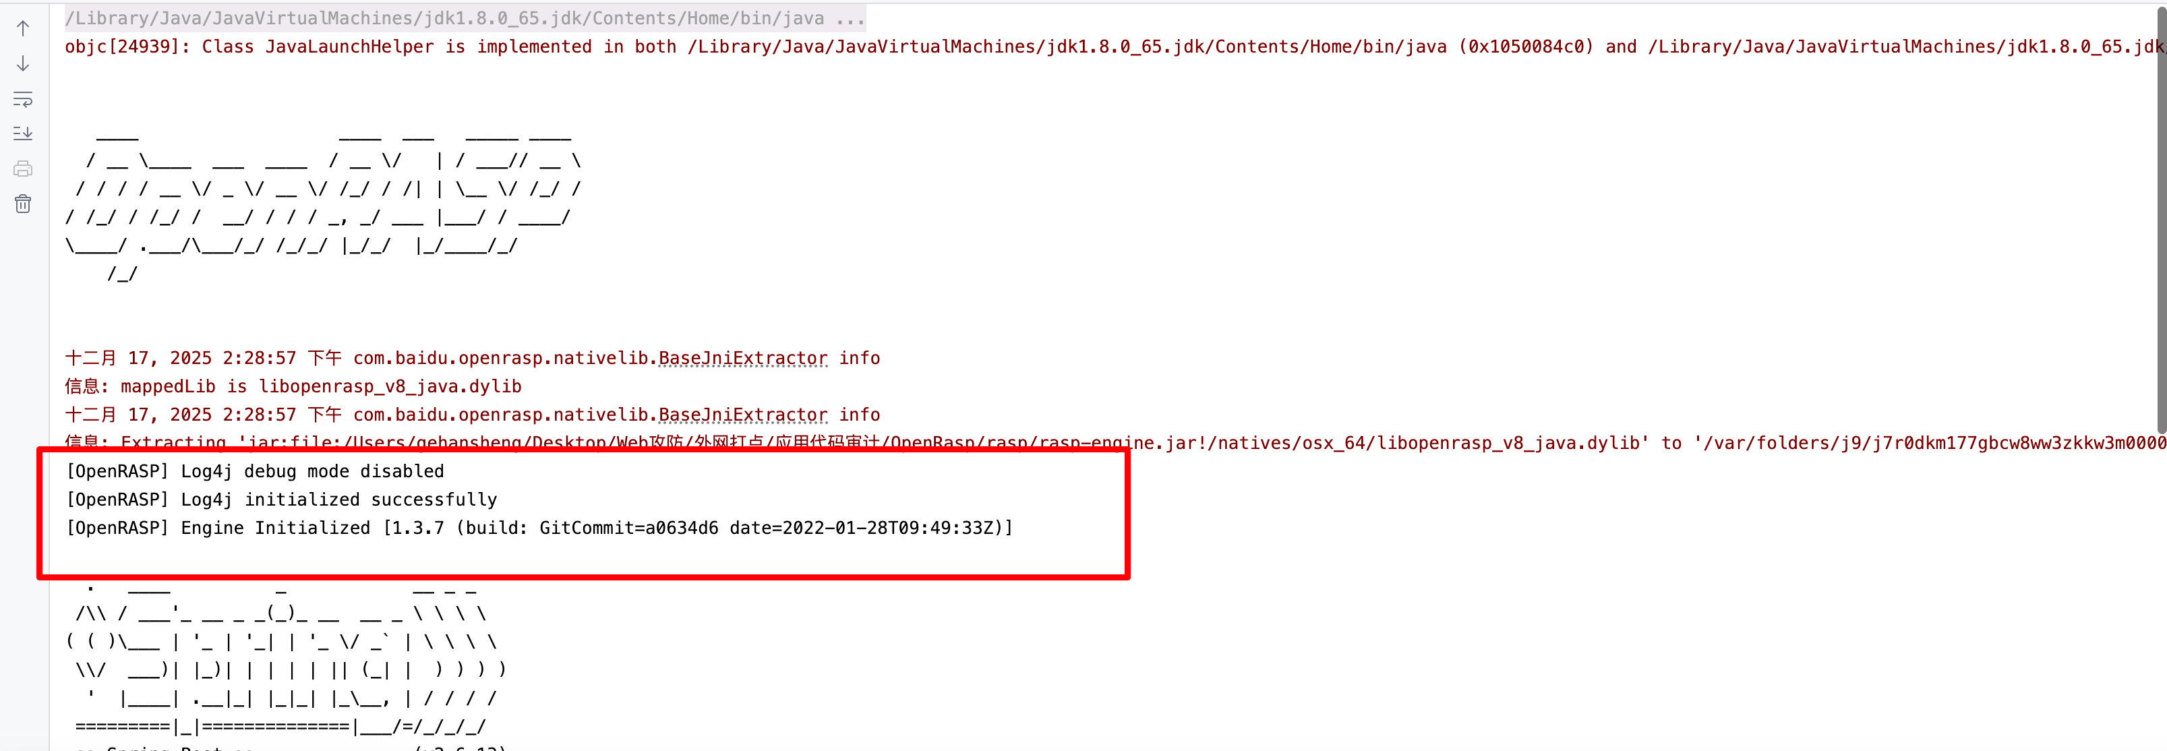Click the 'Engine Initialized [1.3.7' log line

(539, 528)
